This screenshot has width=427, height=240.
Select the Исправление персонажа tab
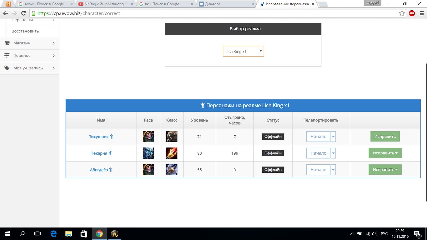[x=287, y=4]
